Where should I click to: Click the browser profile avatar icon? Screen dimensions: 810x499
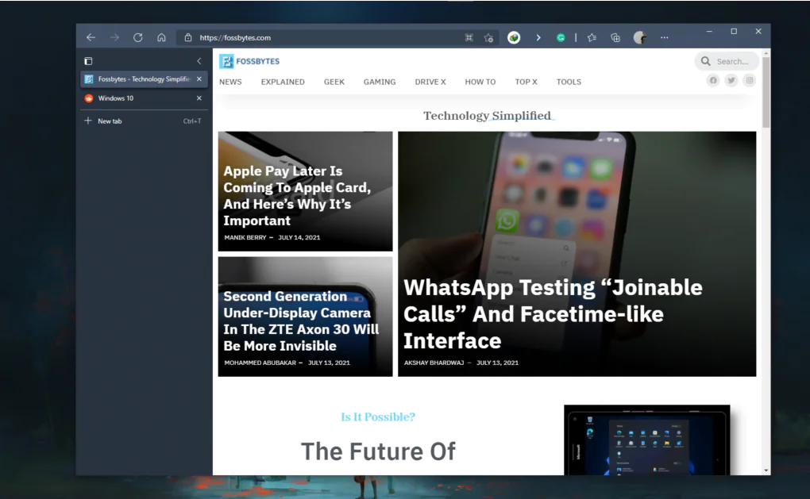point(640,37)
